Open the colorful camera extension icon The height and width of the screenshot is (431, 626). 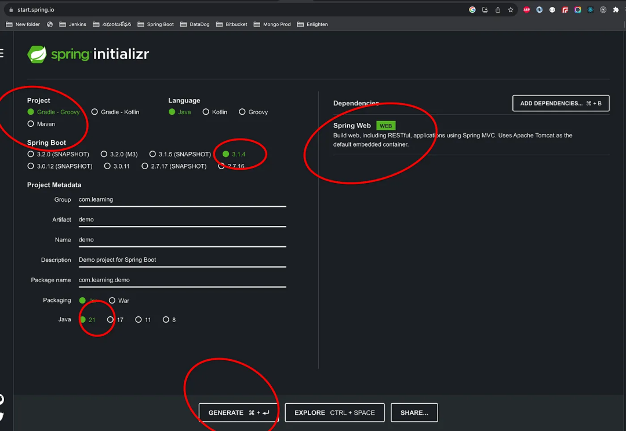pos(577,9)
